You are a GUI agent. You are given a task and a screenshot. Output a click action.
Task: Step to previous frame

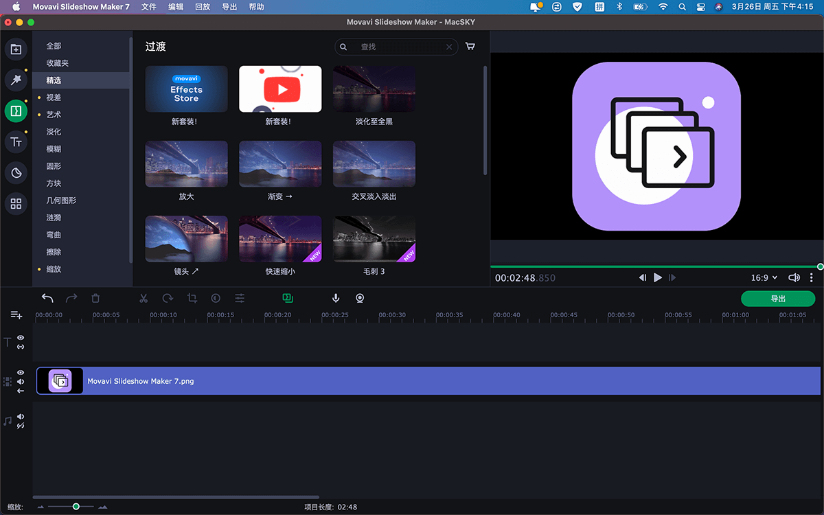pos(643,277)
